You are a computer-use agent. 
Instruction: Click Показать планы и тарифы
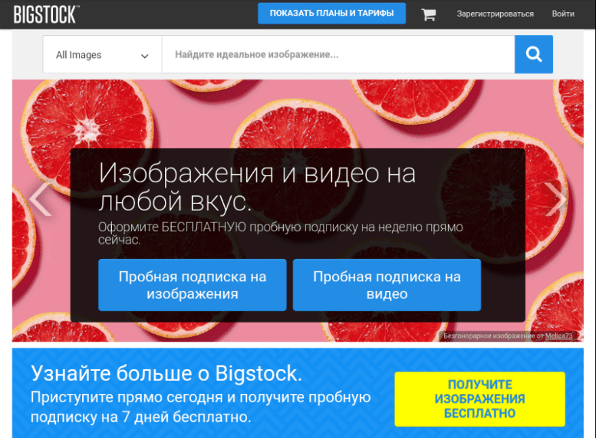click(331, 12)
